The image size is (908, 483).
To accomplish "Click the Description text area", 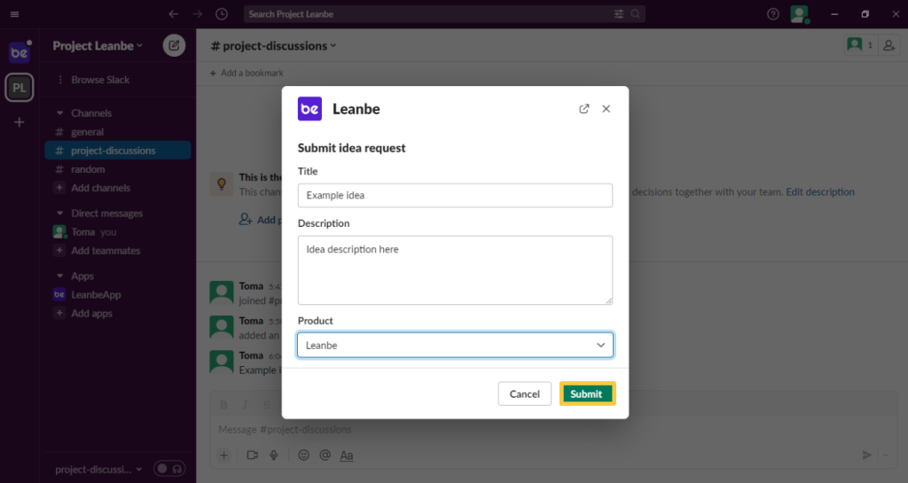I will tap(455, 269).
